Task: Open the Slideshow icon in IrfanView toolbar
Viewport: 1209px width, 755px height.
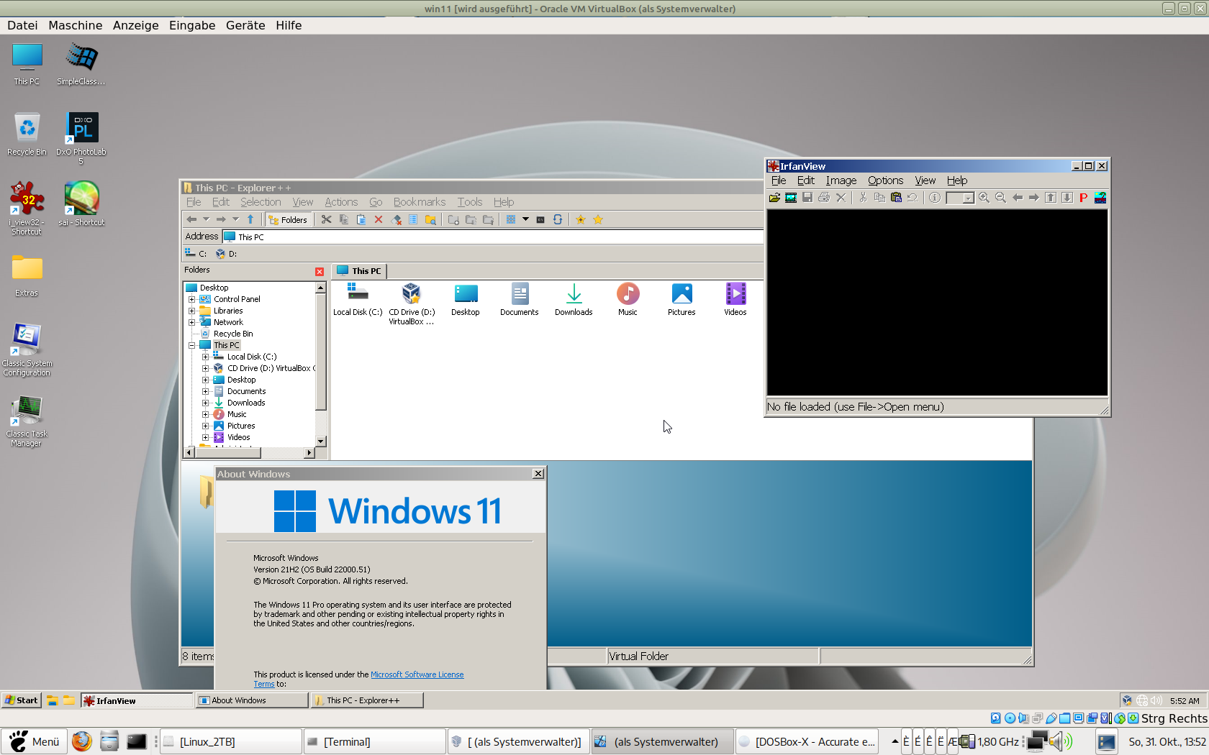Action: click(x=791, y=198)
